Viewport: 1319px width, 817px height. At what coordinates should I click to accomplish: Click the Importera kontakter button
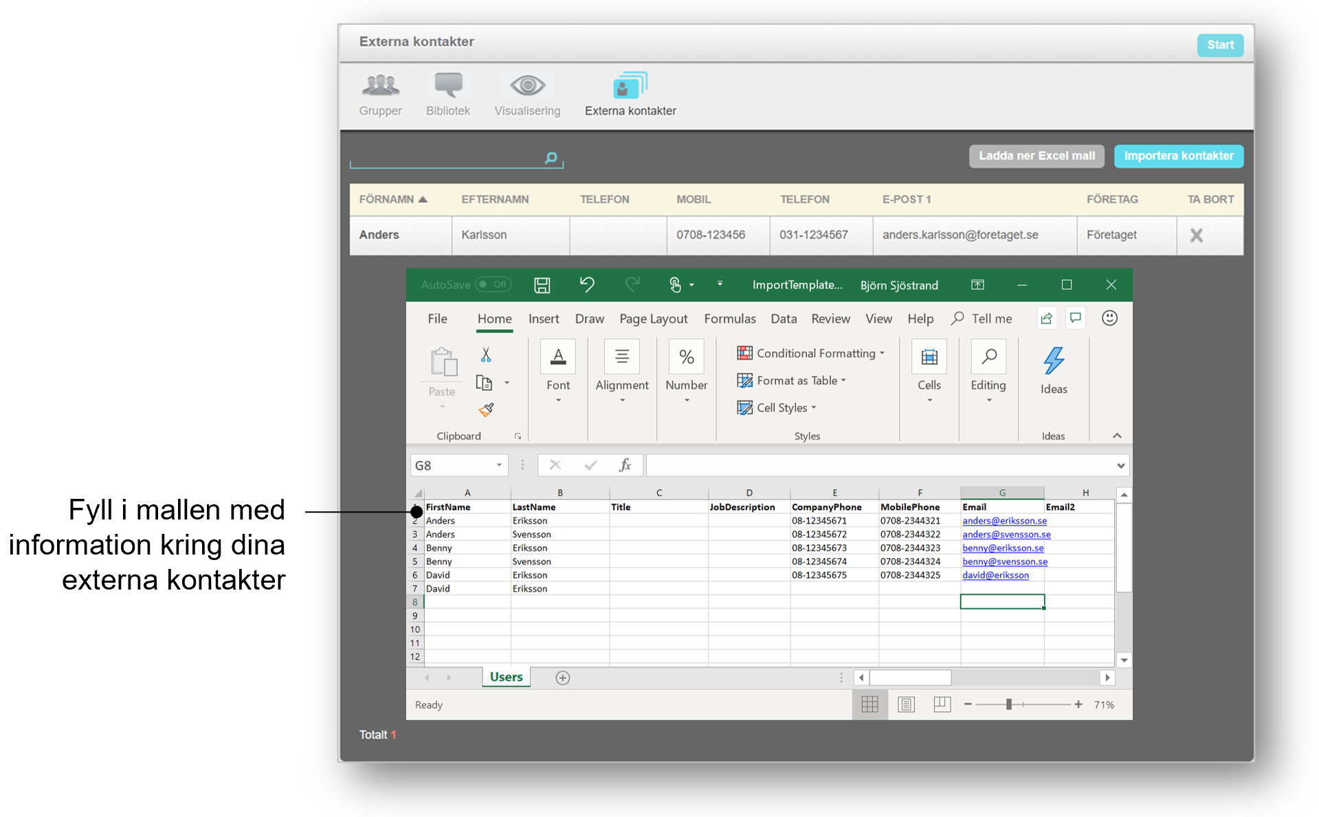[x=1179, y=156]
